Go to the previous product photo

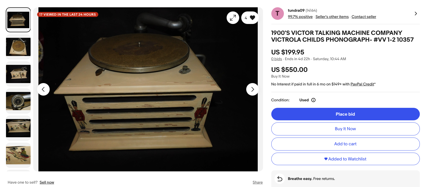click(x=43, y=89)
